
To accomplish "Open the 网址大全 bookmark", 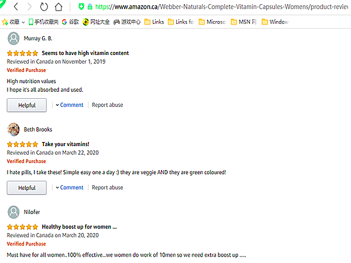I will pos(96,22).
